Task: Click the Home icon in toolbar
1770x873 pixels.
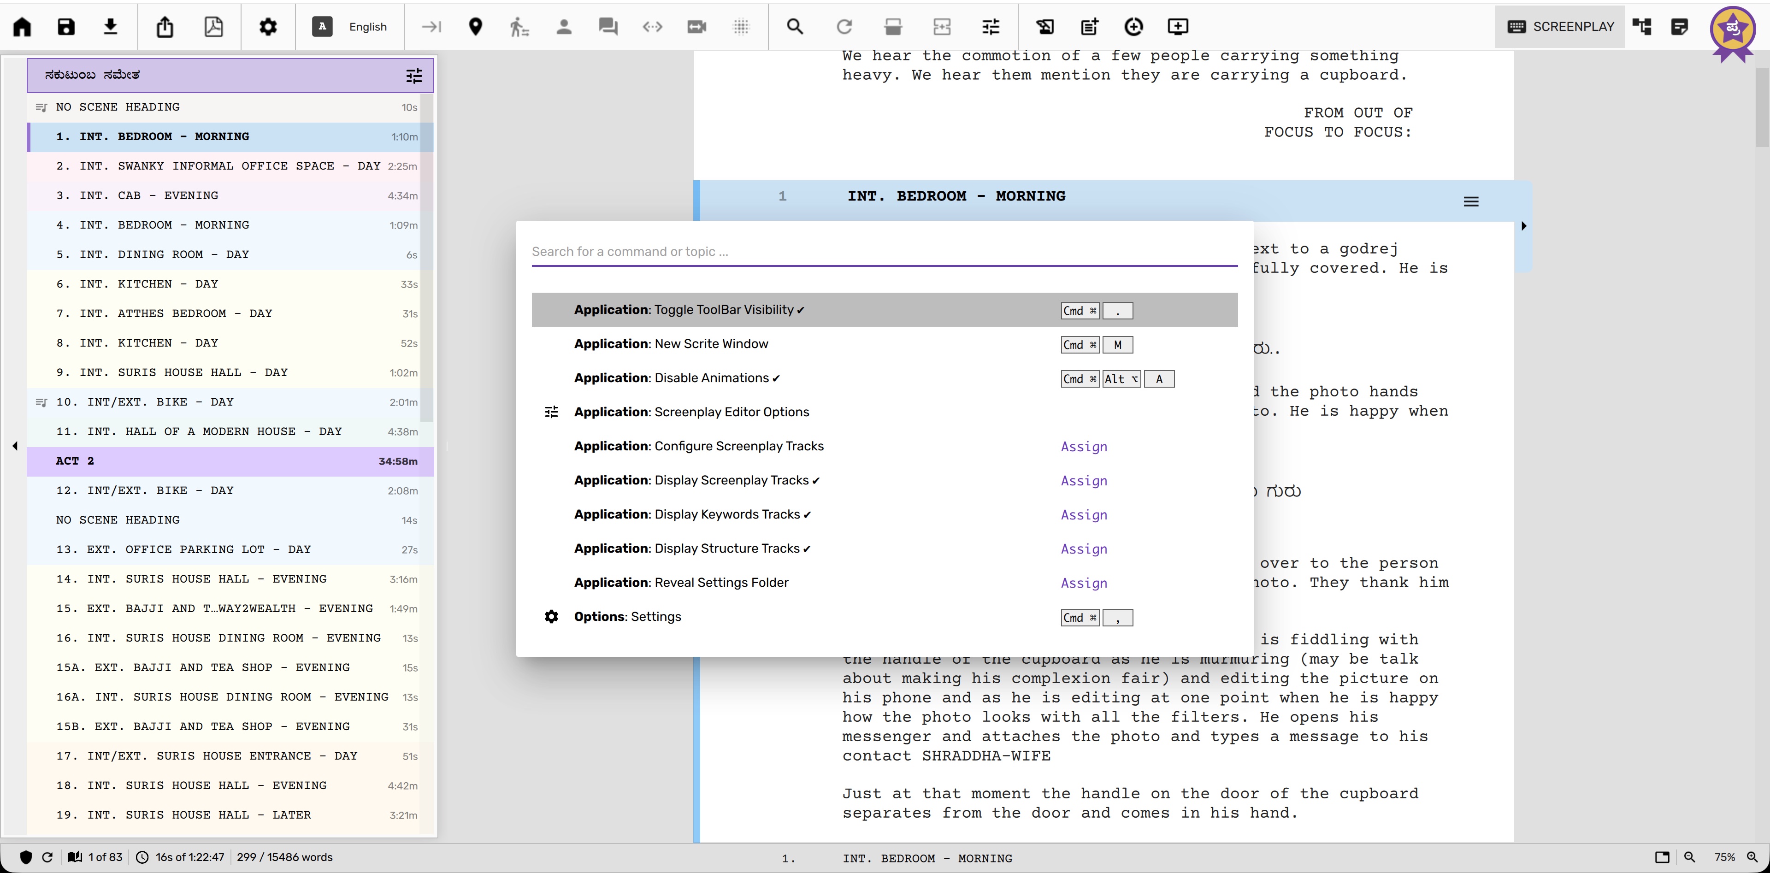Action: coord(23,27)
